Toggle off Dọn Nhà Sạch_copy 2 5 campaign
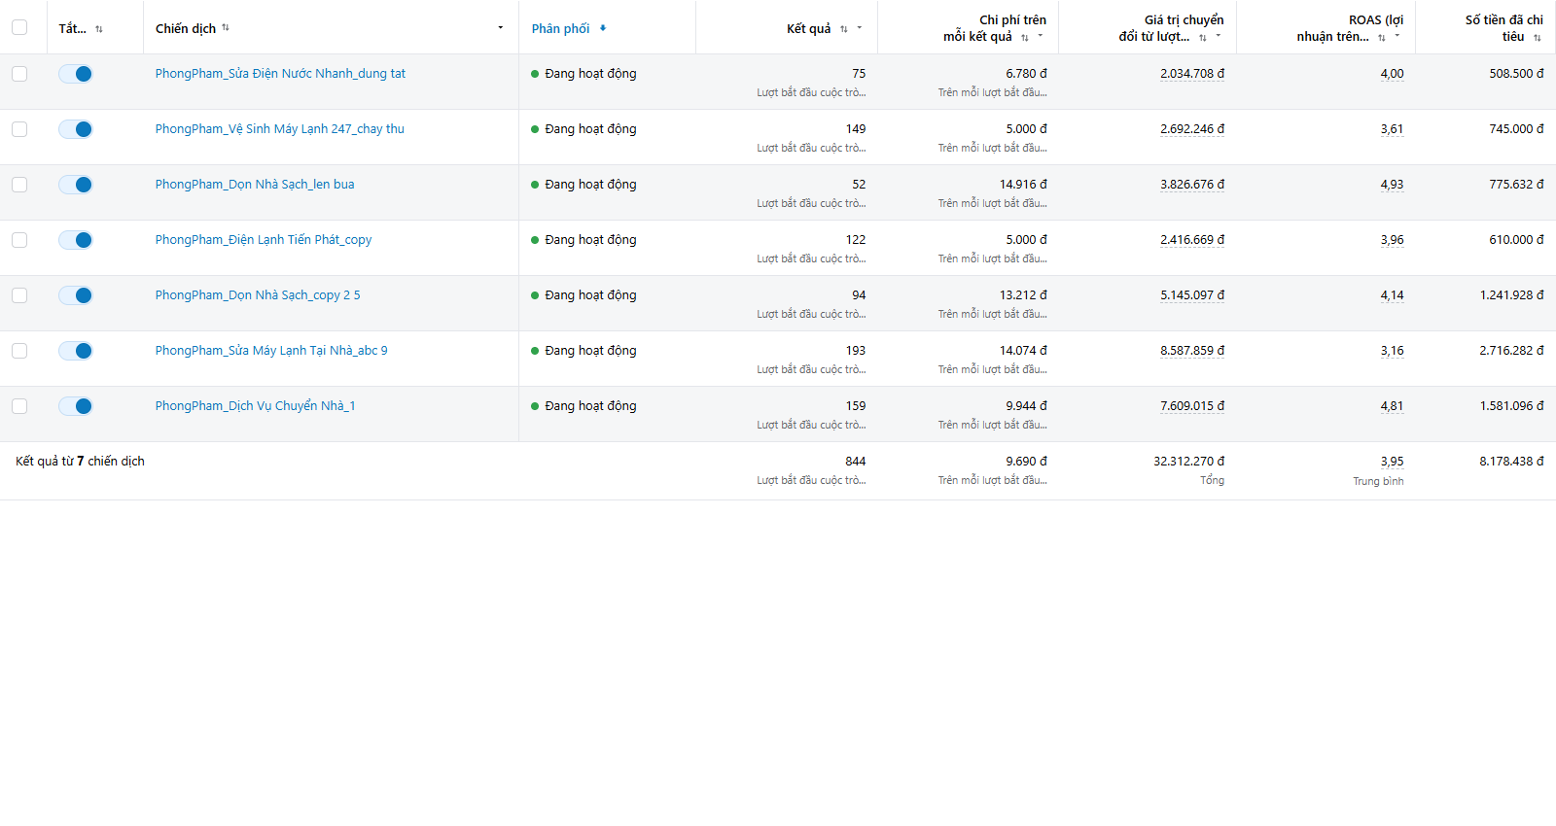Screen dimensions: 1556x826 click(76, 295)
